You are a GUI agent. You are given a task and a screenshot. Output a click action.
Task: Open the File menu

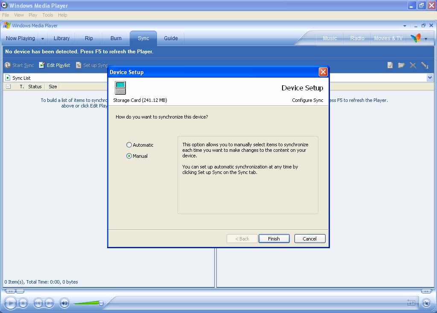click(x=6, y=15)
